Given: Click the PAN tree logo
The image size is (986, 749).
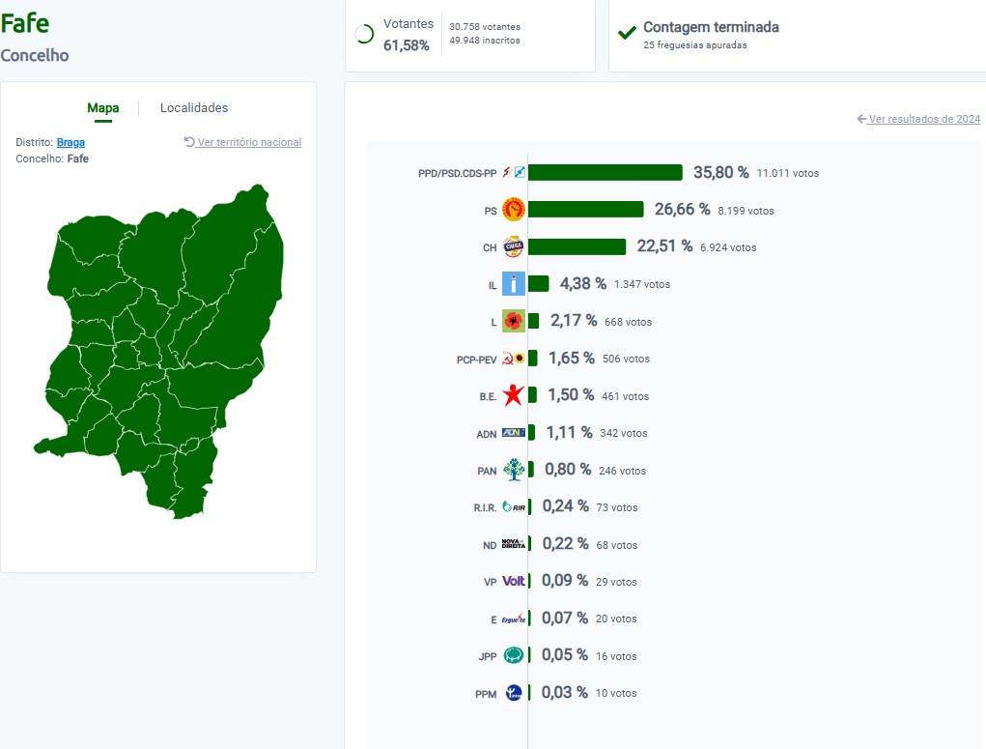Looking at the screenshot, I should tap(514, 470).
